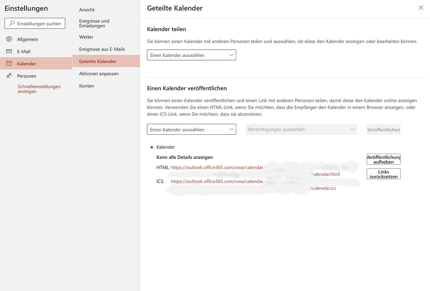This screenshot has width=430, height=291.
Task: Open Aktionen anpassen submenu
Action: pyautogui.click(x=106, y=74)
